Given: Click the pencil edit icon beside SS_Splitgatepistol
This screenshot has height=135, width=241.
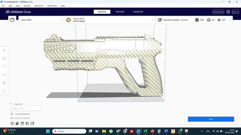Looking at the screenshot, I should [x=12, y=114].
